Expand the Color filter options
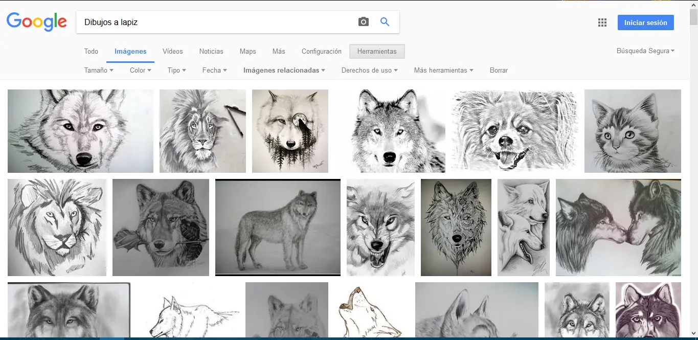The image size is (698, 340). pyautogui.click(x=140, y=70)
